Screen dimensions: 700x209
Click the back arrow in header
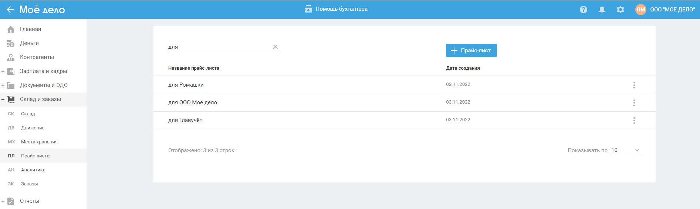click(x=10, y=10)
